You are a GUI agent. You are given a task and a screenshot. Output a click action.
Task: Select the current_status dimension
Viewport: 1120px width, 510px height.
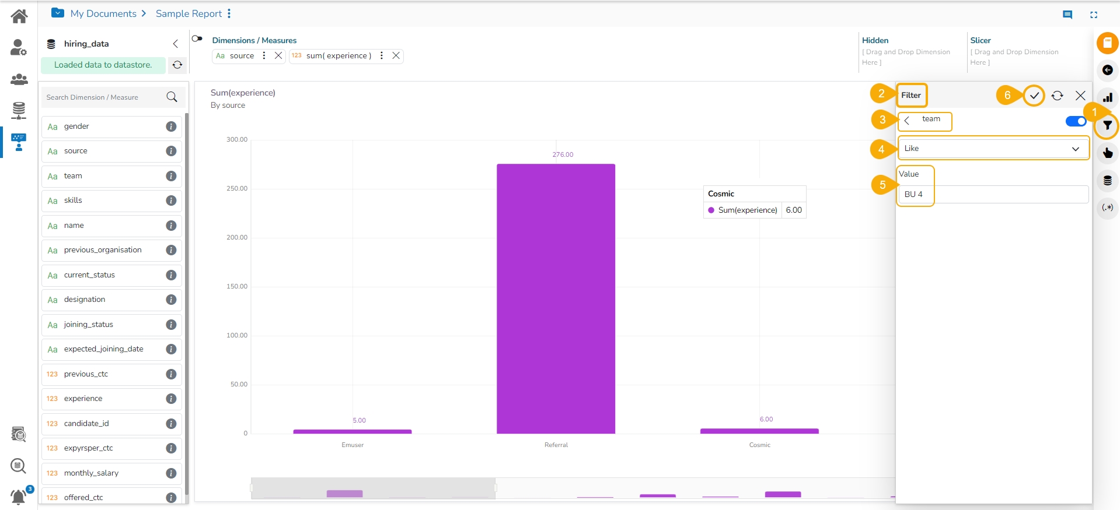coord(111,275)
